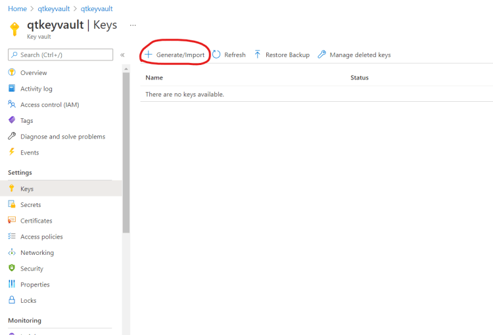Click the Settings section heading

pyautogui.click(x=20, y=173)
